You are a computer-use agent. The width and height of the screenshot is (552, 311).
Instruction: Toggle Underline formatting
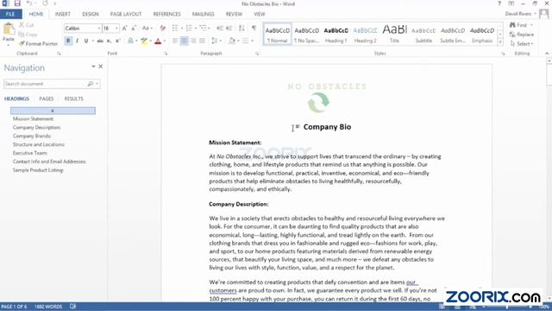click(86, 41)
